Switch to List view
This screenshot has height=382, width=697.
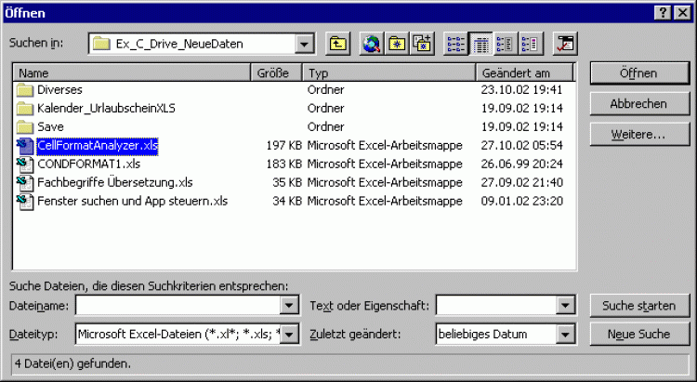pos(456,44)
